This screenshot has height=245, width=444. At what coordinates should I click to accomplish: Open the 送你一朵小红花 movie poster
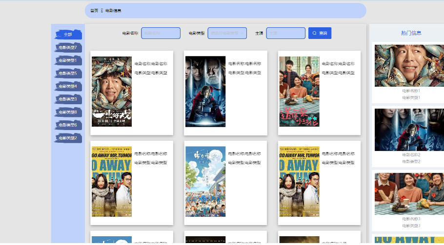pos(299,91)
